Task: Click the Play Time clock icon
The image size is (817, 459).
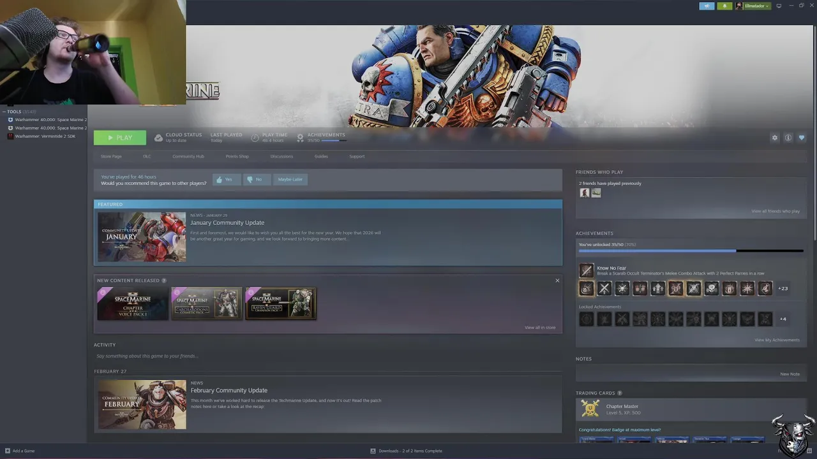Action: (255, 138)
